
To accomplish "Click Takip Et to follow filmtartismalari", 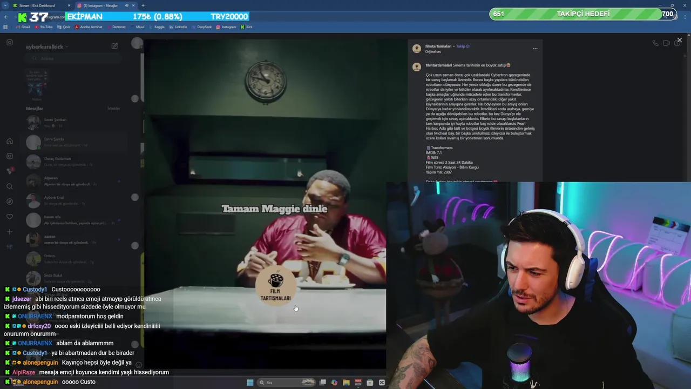I will click(463, 46).
